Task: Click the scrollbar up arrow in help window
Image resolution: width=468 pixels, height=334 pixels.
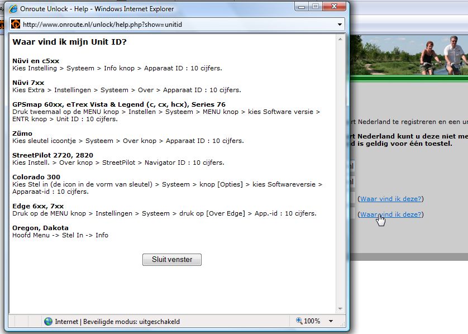Action: (340, 39)
